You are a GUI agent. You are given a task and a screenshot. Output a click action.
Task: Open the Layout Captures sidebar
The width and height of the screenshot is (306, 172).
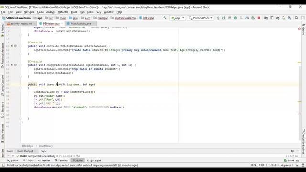pyautogui.click(x=2, y=85)
